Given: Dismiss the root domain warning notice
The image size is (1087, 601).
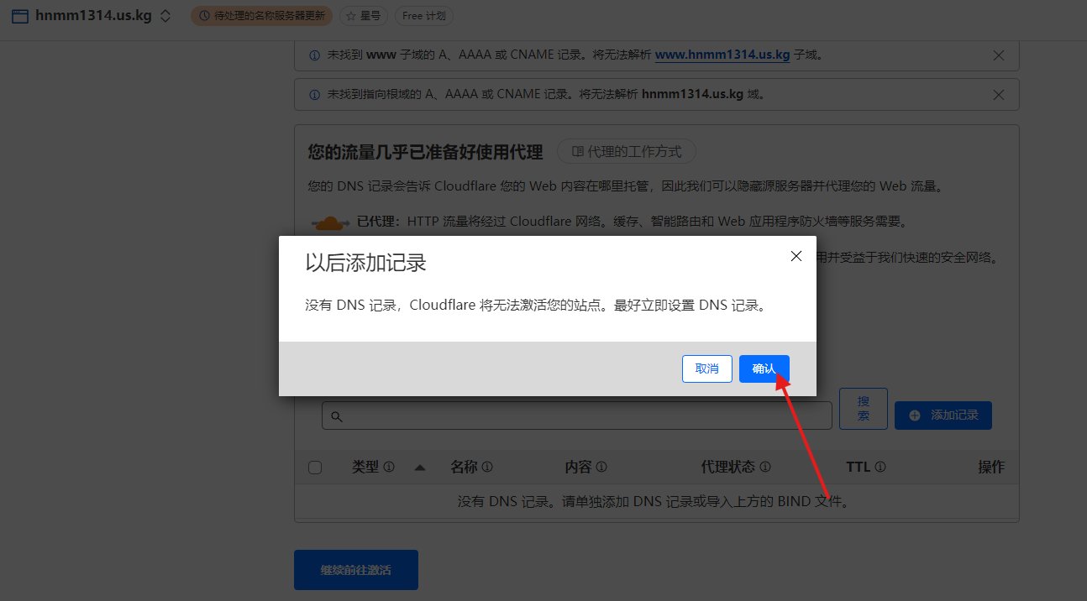Looking at the screenshot, I should tap(999, 94).
